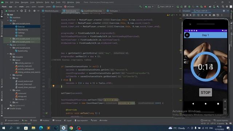Tap phone navigation home circle on emulator screen

click(205, 104)
